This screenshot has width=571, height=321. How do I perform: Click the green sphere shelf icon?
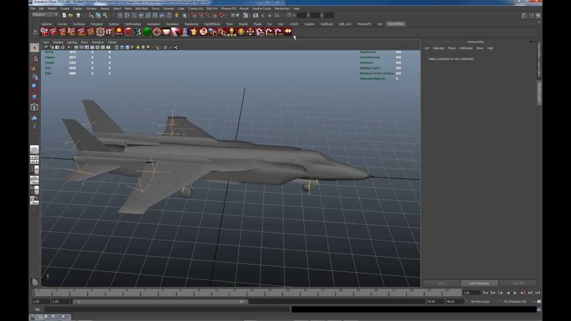point(147,32)
